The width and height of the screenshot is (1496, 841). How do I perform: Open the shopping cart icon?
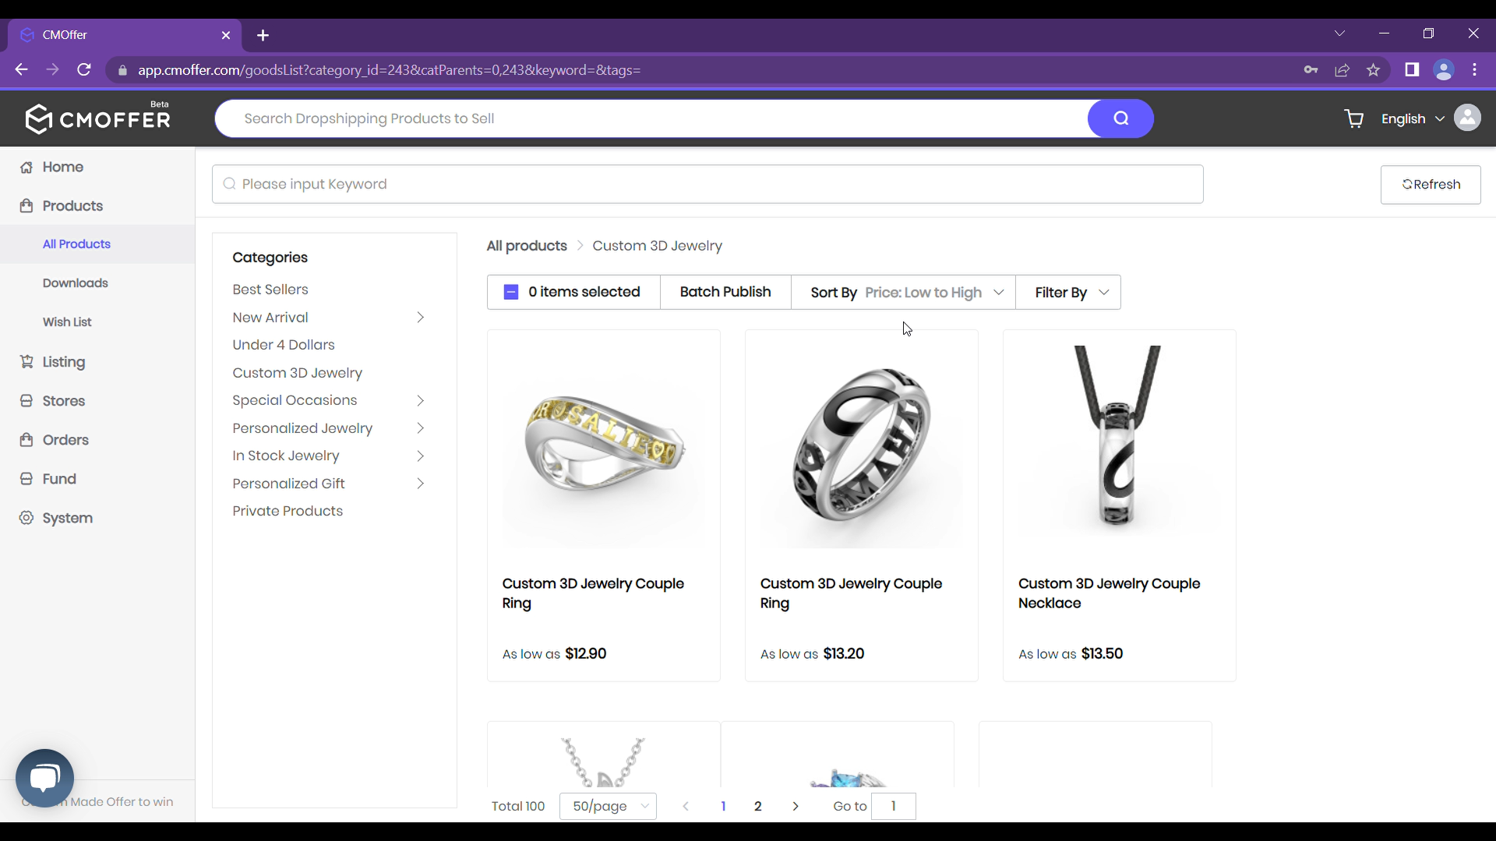click(1354, 118)
